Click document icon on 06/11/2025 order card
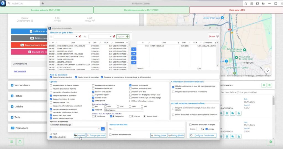The width and height of the screenshot is (283, 149). point(227,113)
